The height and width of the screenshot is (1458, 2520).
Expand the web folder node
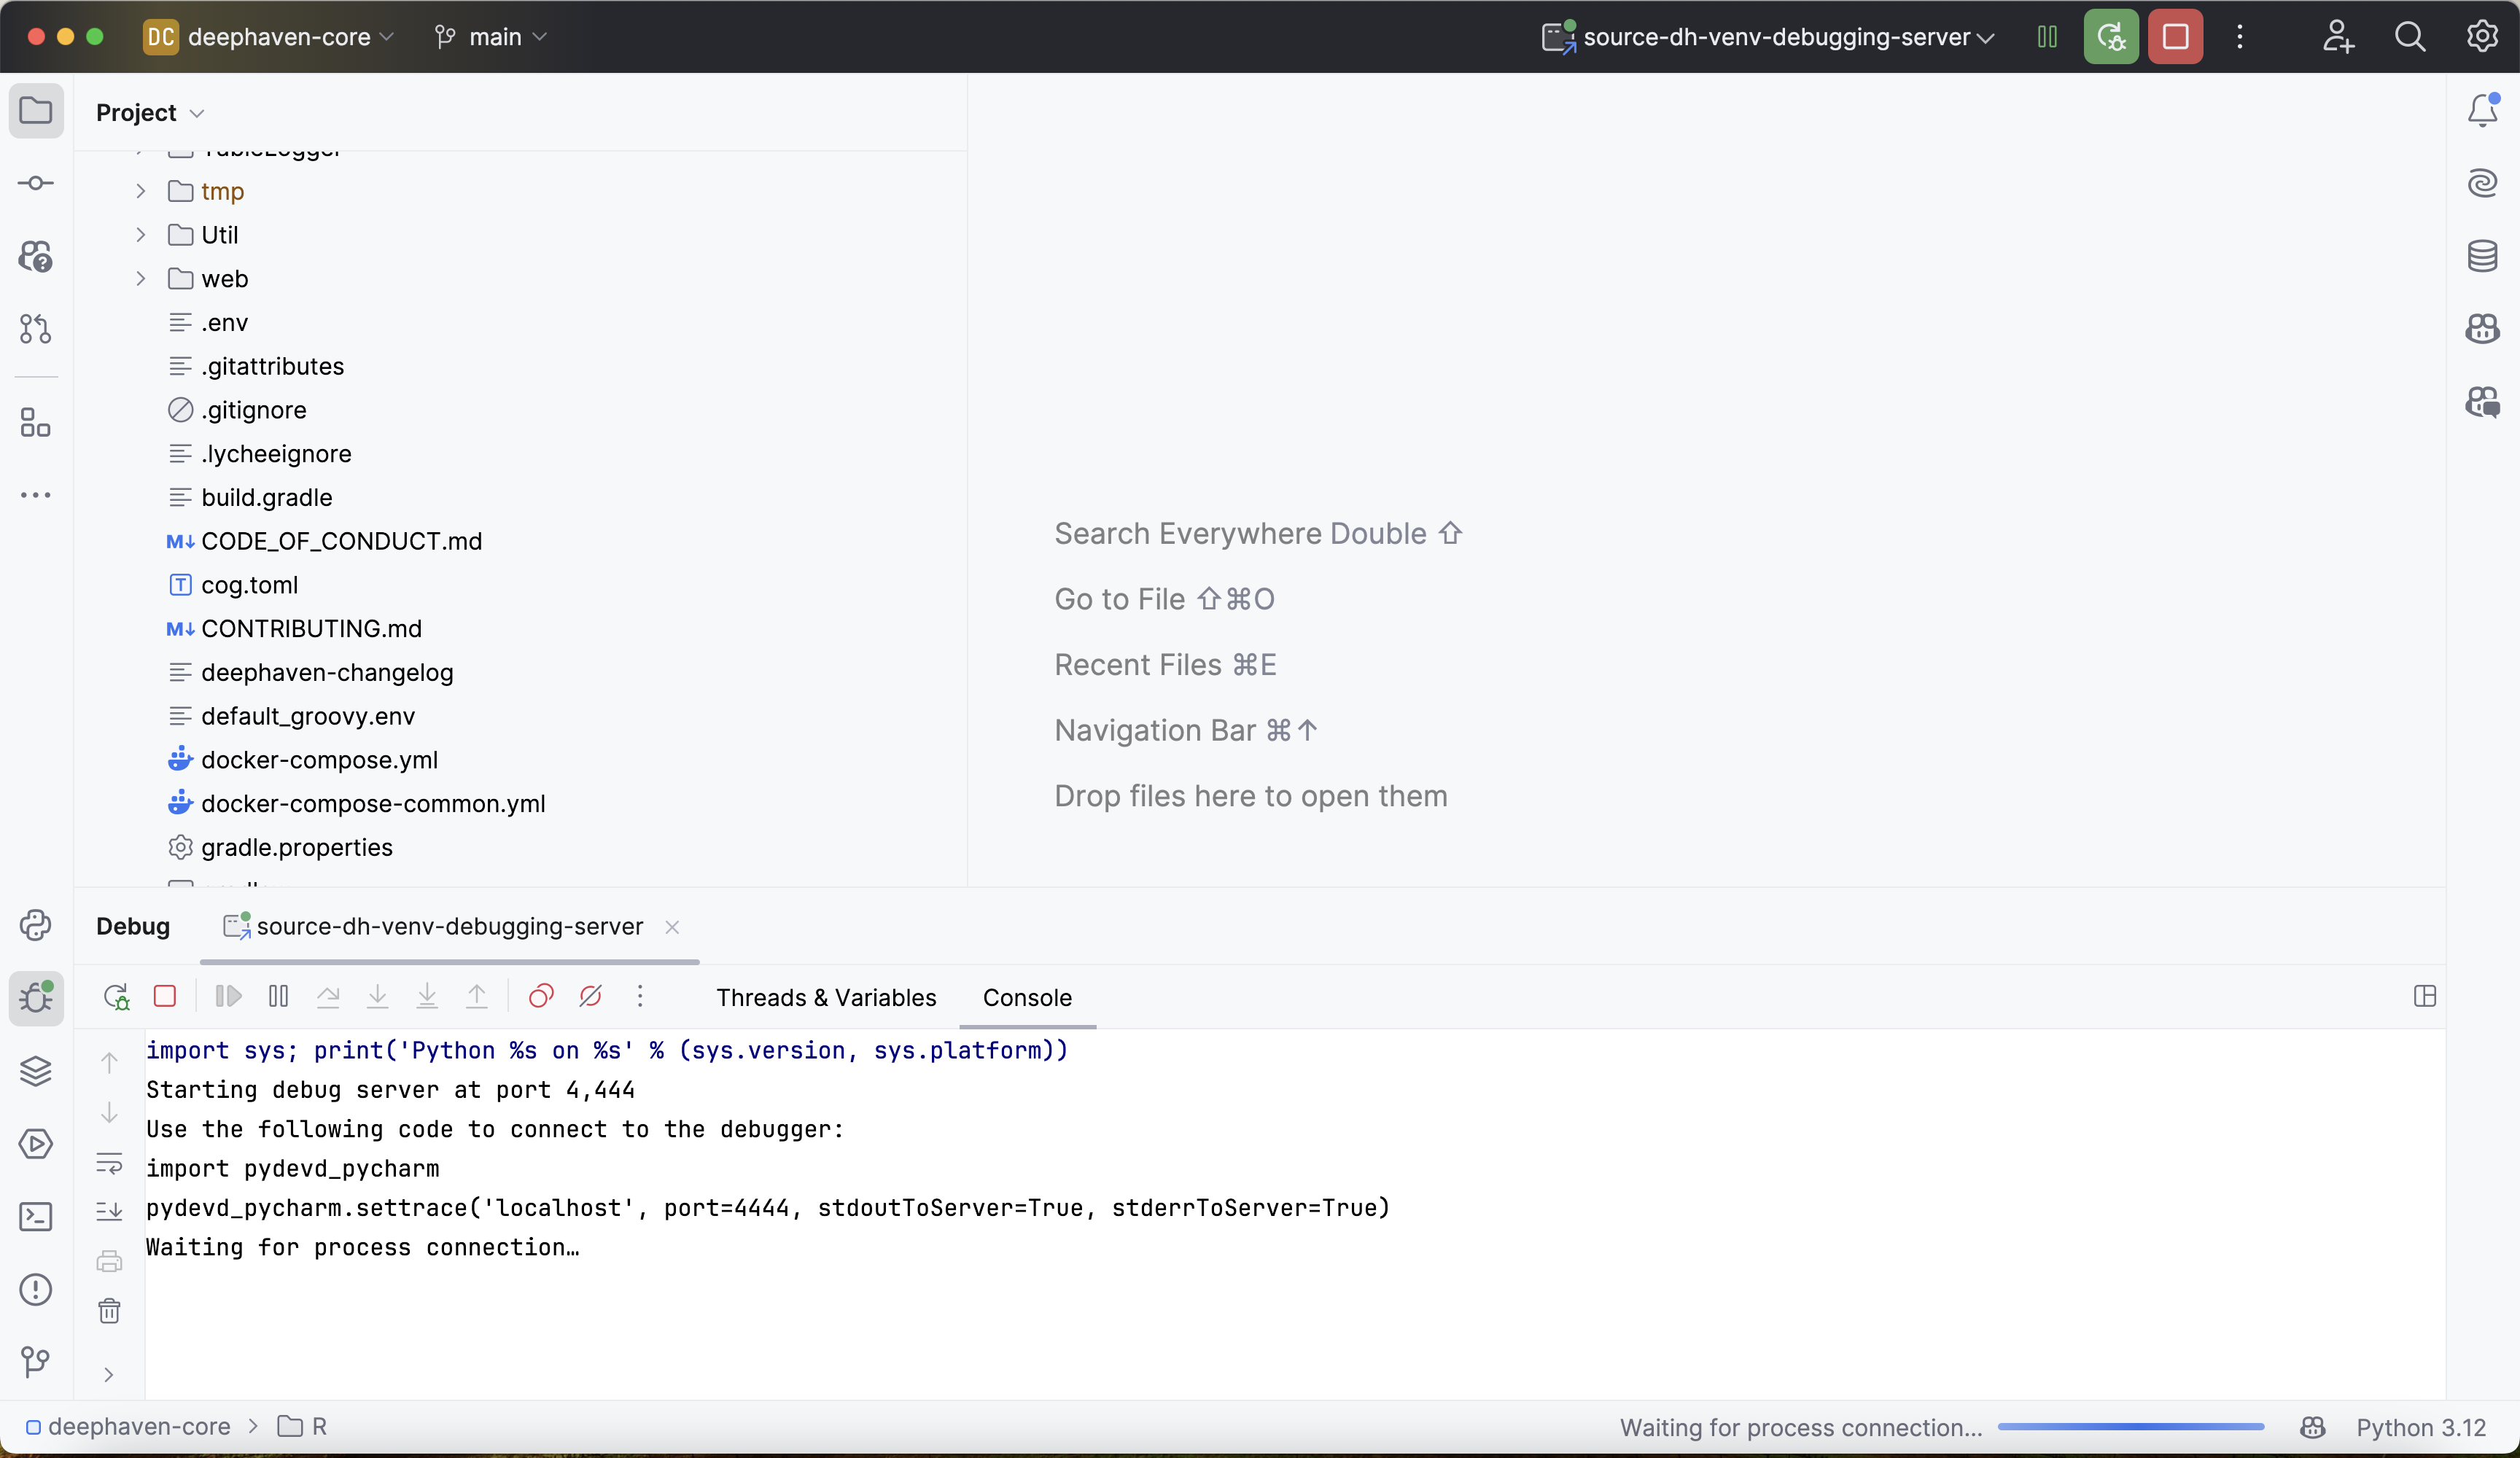tap(141, 279)
